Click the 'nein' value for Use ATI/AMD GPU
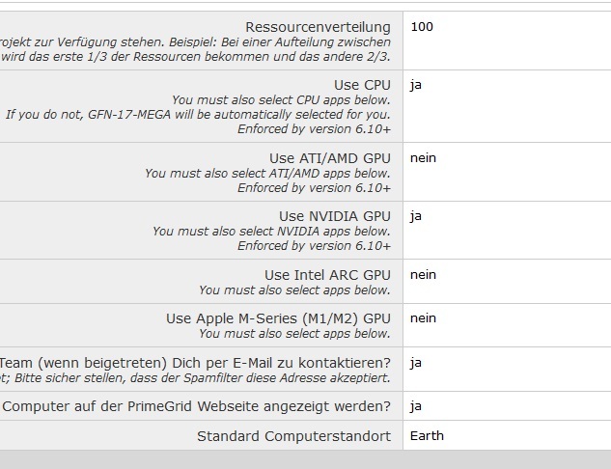 pos(423,157)
